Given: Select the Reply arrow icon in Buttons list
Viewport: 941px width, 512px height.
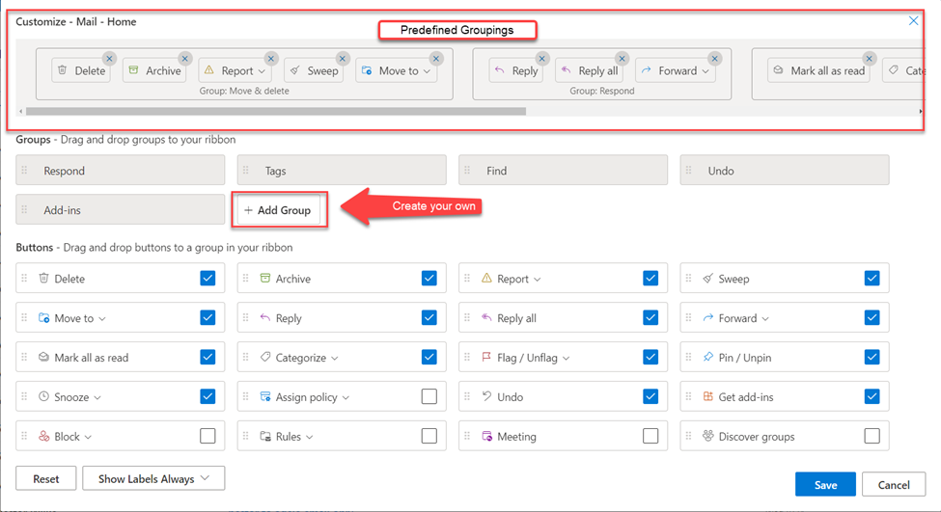Looking at the screenshot, I should pyautogui.click(x=264, y=317).
